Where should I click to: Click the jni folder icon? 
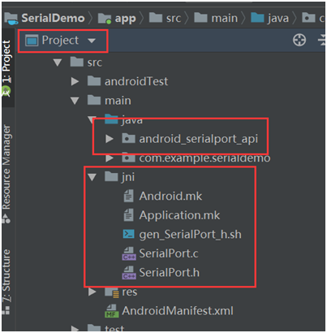tap(111, 176)
